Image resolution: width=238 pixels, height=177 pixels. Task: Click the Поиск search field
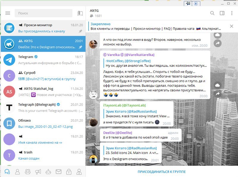pyautogui.click(x=43, y=13)
